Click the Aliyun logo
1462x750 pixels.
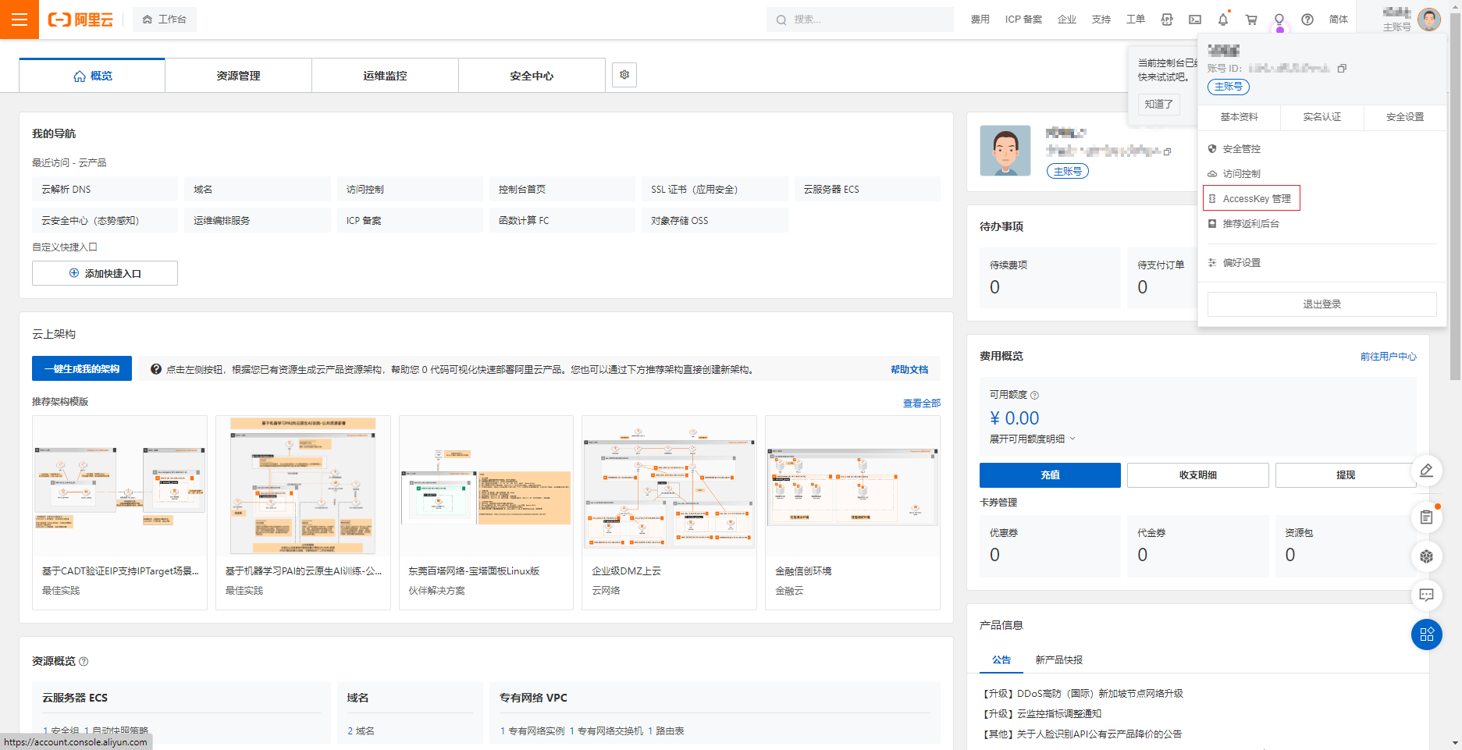tap(80, 20)
